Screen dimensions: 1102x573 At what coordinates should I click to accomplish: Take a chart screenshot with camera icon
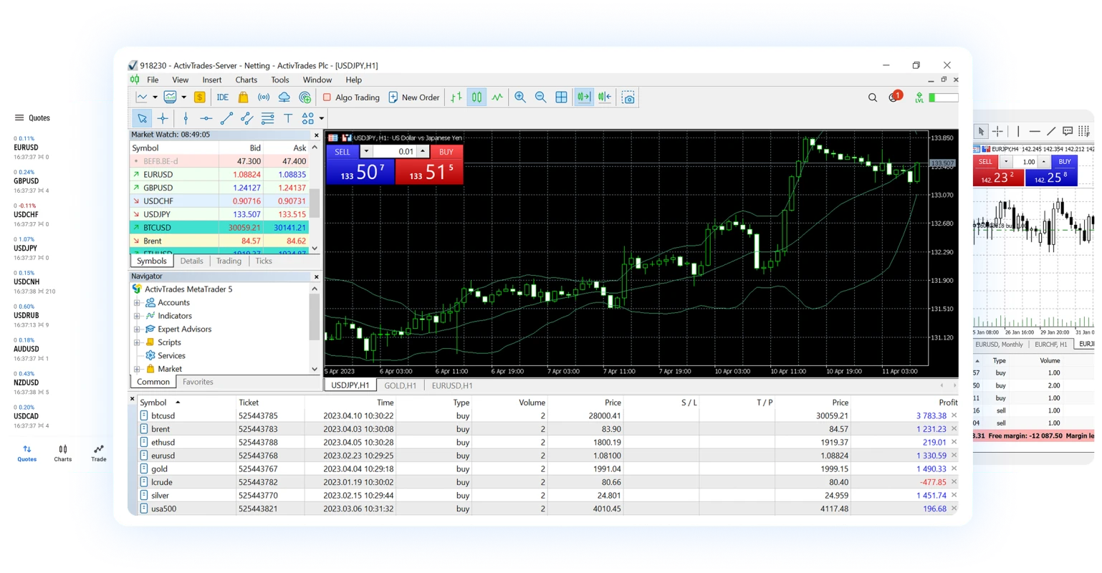click(628, 97)
